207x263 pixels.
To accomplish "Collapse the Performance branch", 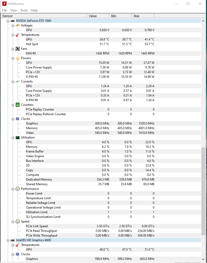I will (13, 189).
